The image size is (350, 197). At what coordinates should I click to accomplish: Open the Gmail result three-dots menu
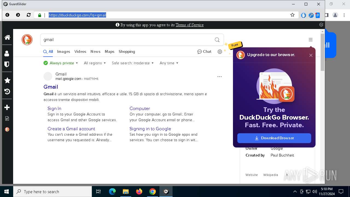pyautogui.click(x=220, y=77)
